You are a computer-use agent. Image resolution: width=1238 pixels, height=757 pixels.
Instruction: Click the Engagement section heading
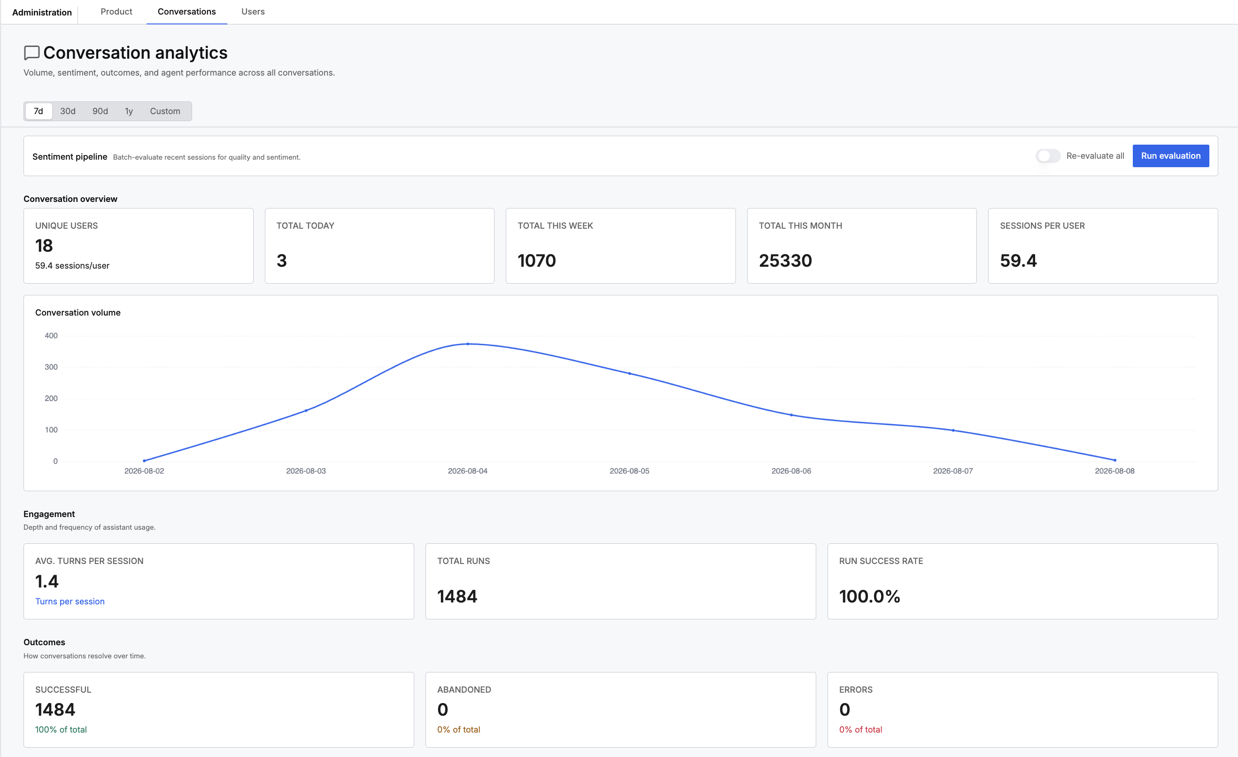point(49,514)
